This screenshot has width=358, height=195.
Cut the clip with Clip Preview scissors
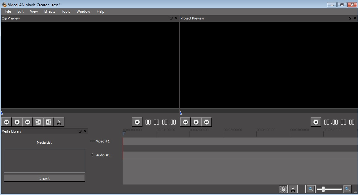click(x=59, y=122)
